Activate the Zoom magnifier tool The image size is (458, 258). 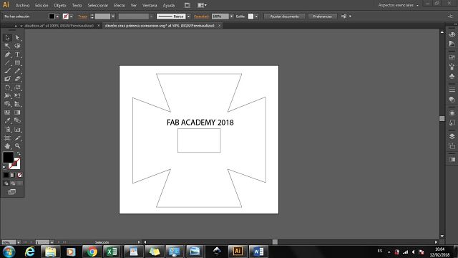[17, 146]
